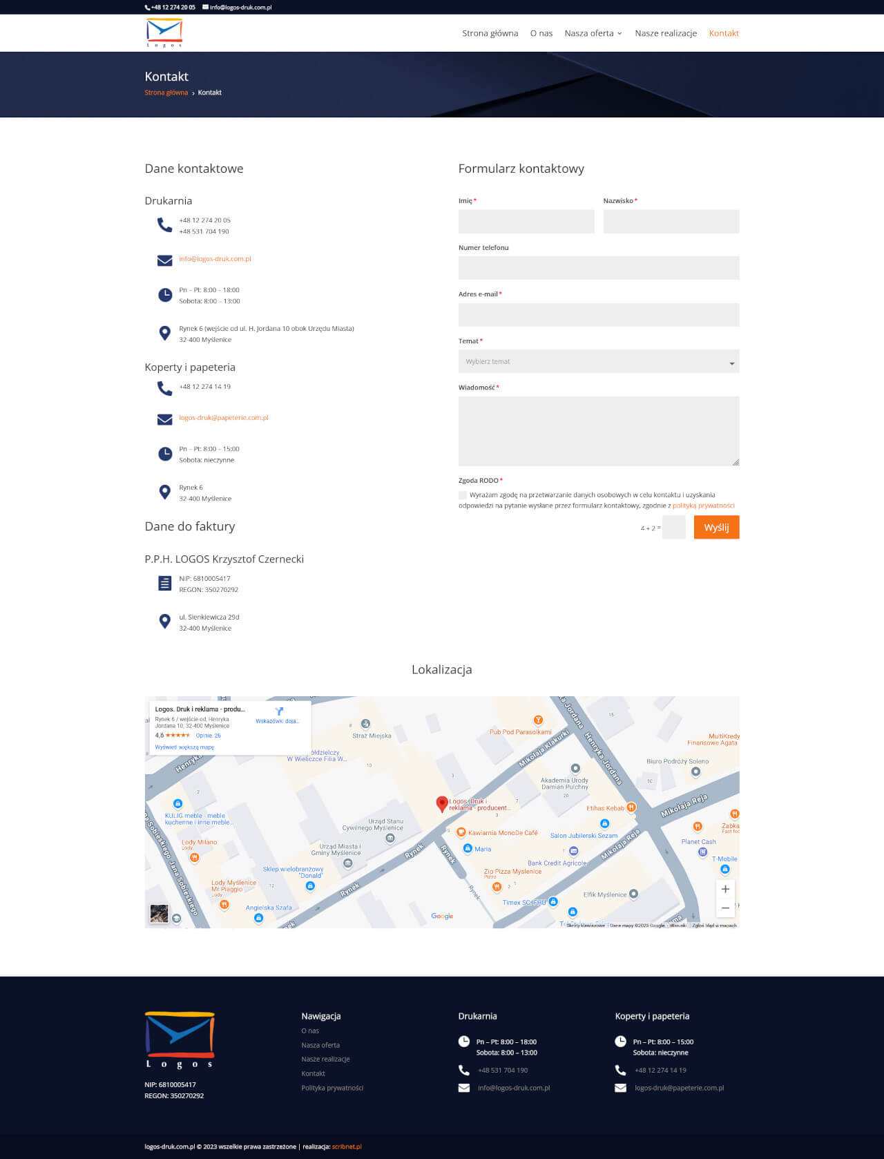Focus the Wiadomość text area
884x1159 pixels.
(598, 431)
